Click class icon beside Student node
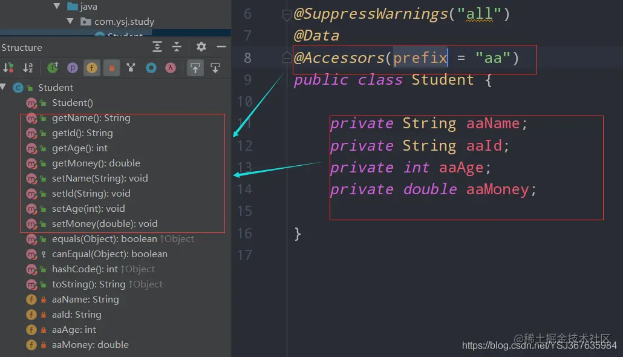 pos(18,88)
